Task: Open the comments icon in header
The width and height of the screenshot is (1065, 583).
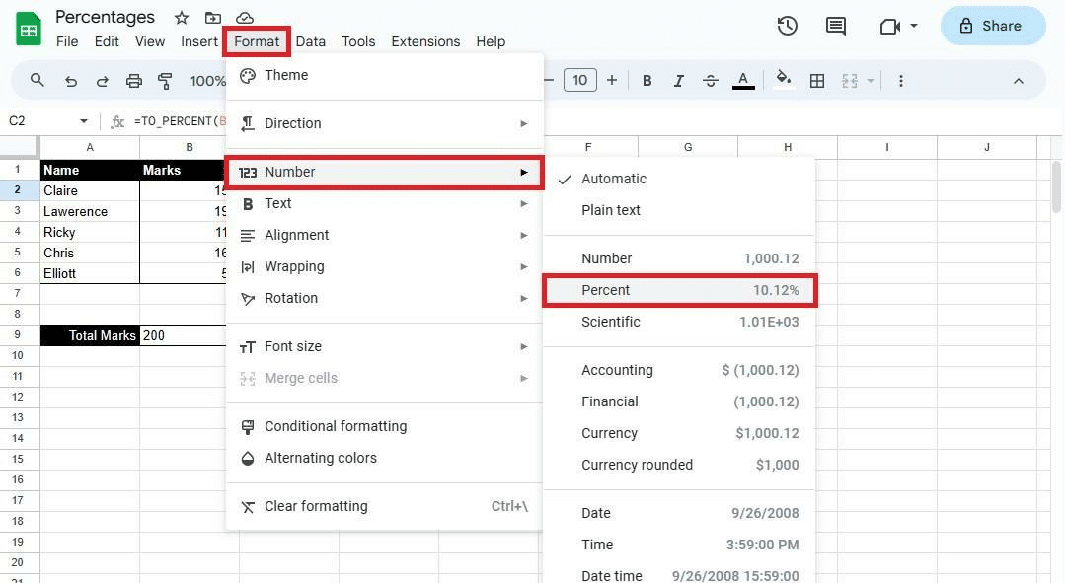Action: 835,26
